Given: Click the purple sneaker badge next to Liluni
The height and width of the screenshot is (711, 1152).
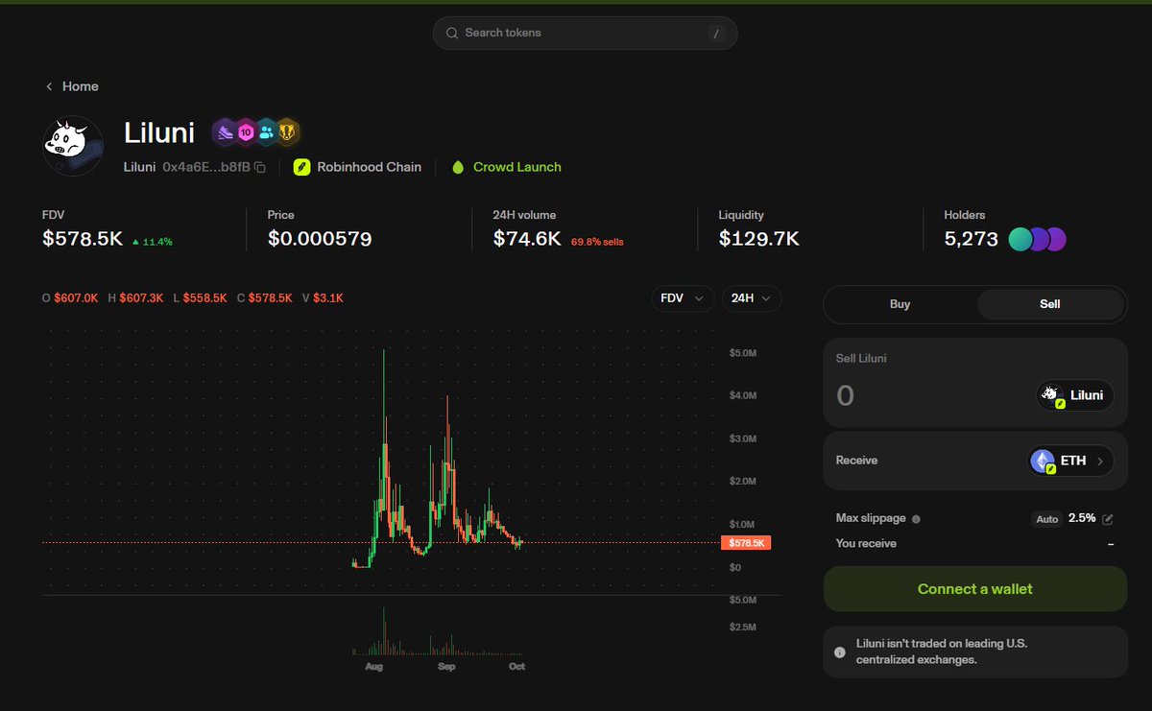Looking at the screenshot, I should tap(224, 132).
